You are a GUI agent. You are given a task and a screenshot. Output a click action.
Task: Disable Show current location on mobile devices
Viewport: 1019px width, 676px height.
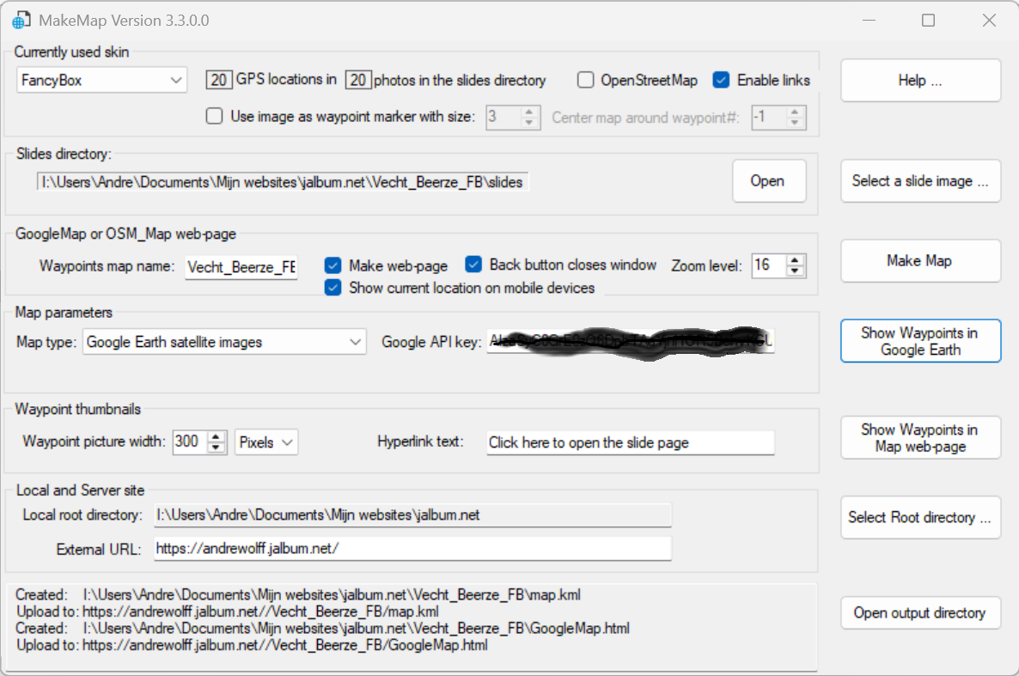tap(333, 288)
